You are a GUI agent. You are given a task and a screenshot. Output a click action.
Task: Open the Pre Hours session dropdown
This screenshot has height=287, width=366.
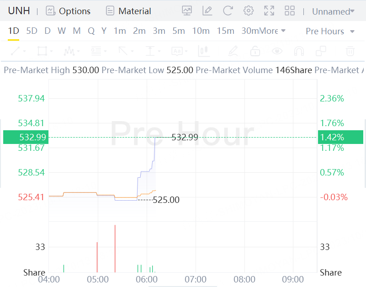(330, 31)
